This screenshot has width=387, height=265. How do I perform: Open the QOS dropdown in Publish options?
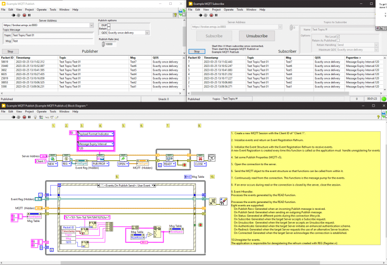[x=148, y=33]
